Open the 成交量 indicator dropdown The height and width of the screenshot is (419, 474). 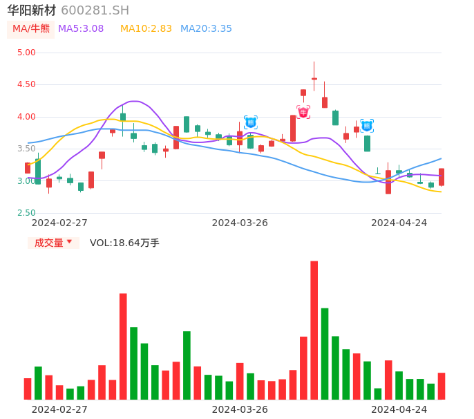[x=53, y=243]
